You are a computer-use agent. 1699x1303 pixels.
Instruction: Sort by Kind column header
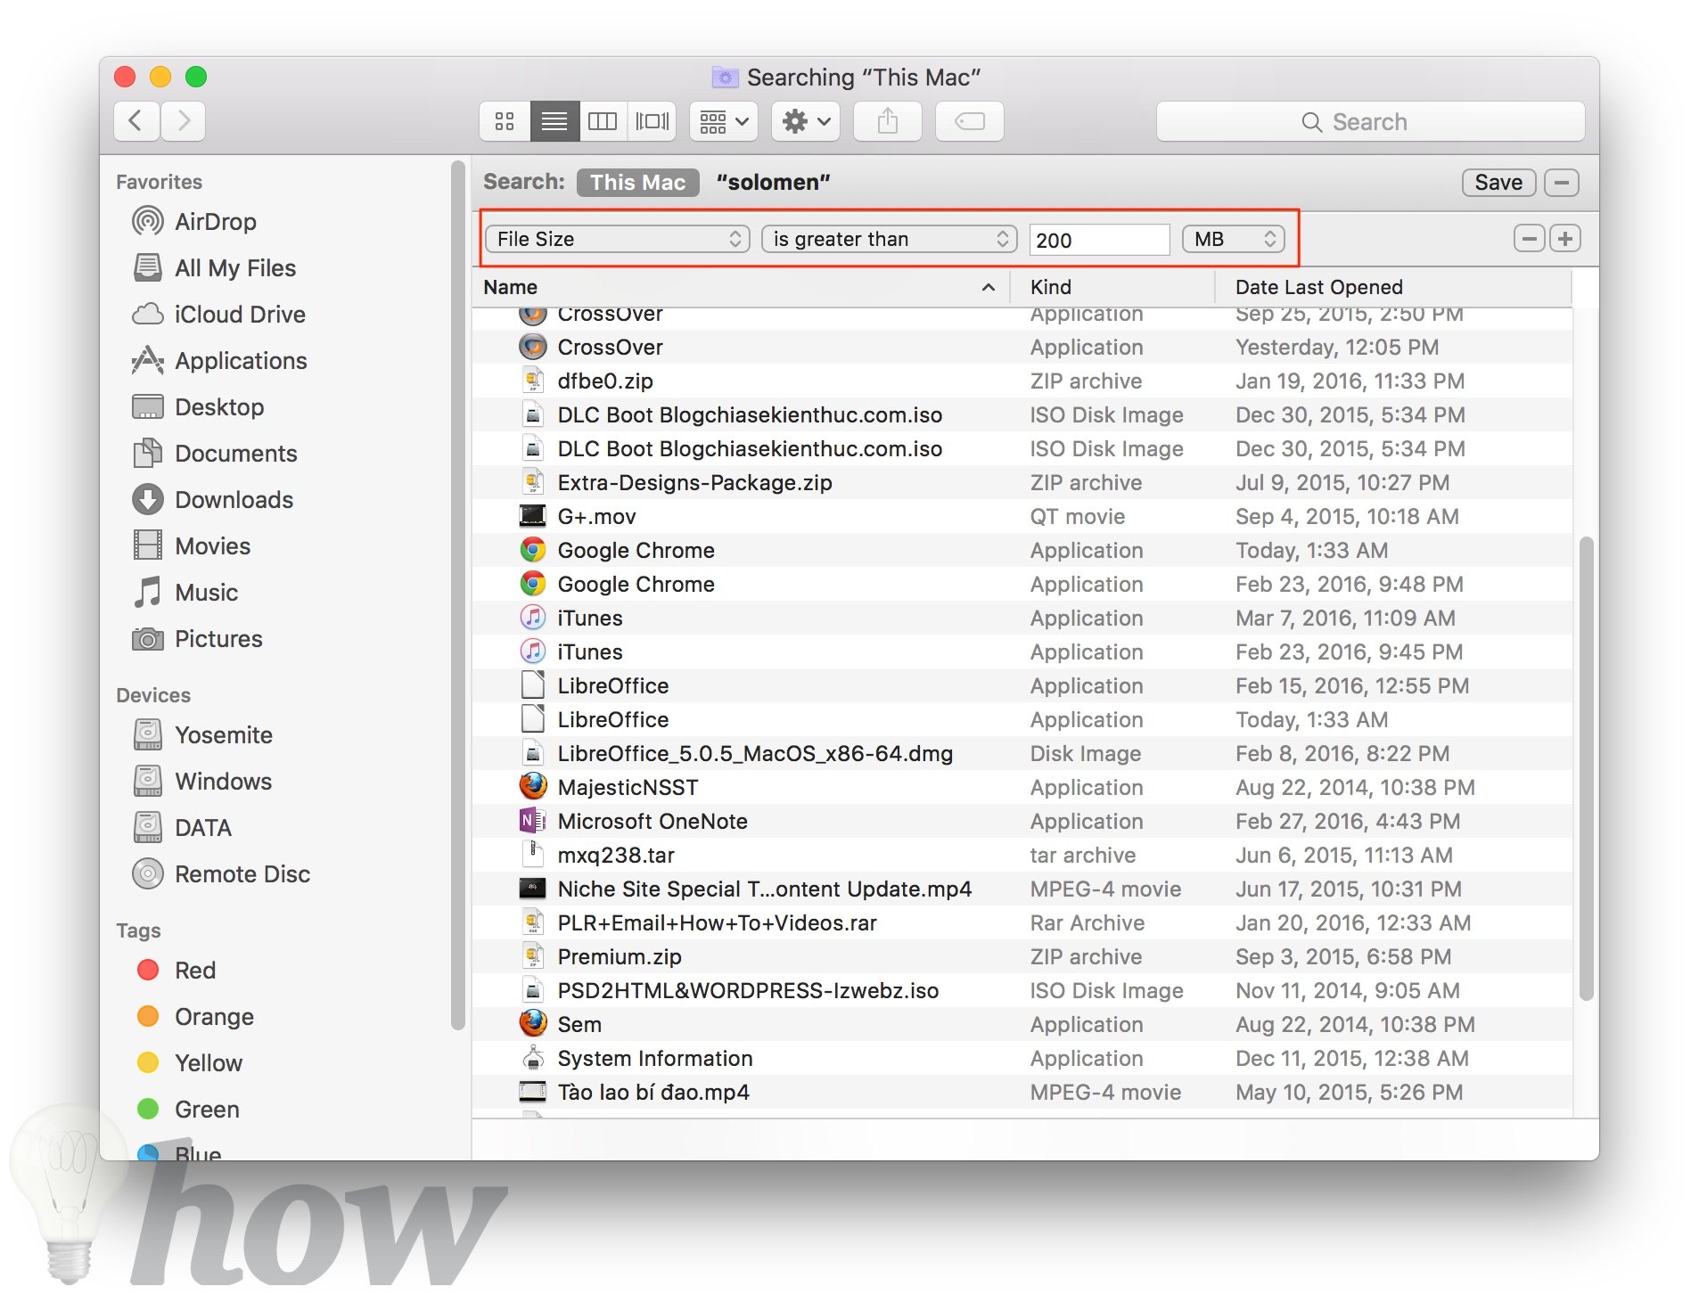(1112, 287)
